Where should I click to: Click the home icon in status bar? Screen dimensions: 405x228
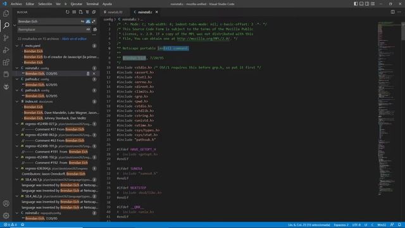23,225
